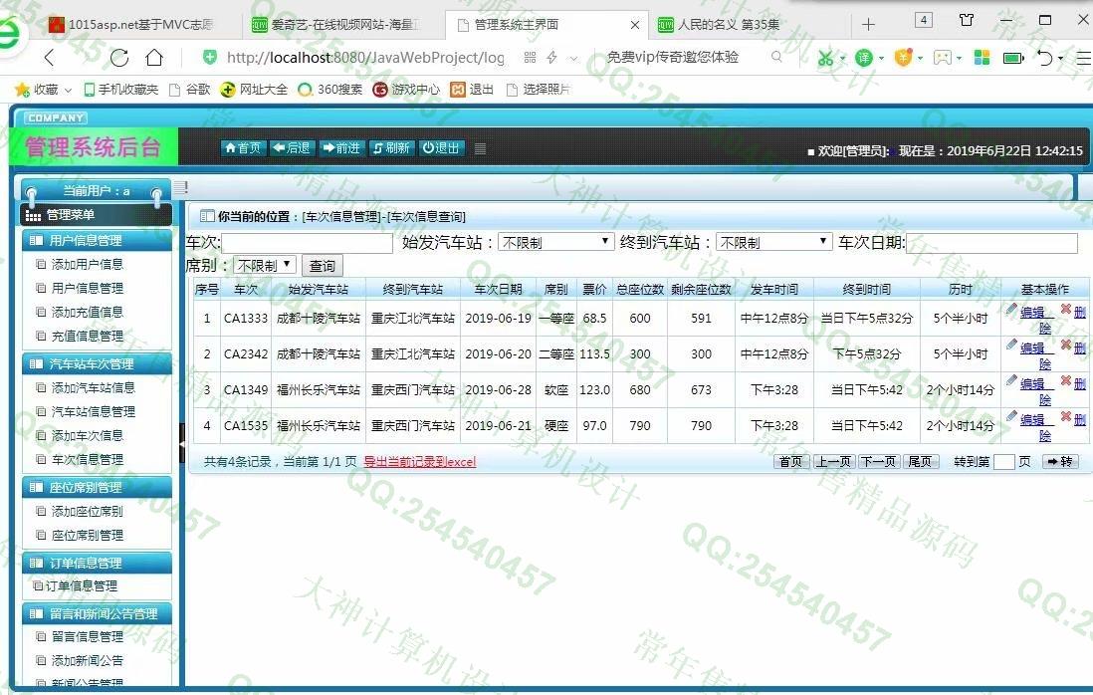Screen dimensions: 1093x695
Task: Click the 首页 toolbar button
Action: point(243,147)
